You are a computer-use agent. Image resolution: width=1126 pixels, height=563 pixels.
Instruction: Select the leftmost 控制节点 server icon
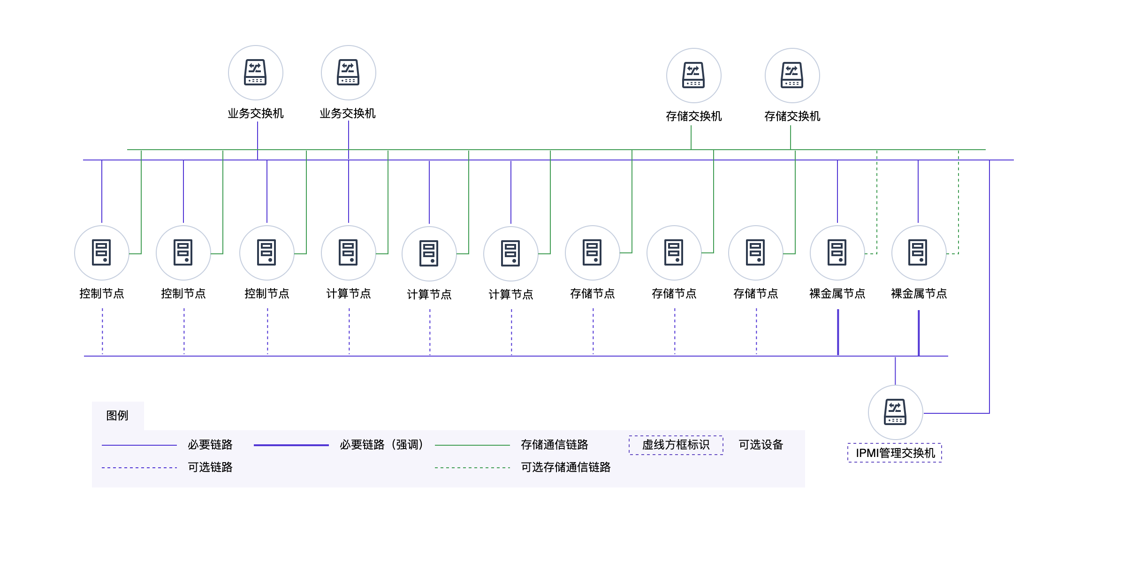(x=101, y=253)
